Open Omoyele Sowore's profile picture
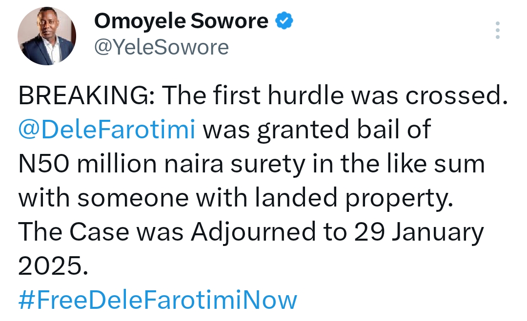Viewport: 527px width, 321px height. pyautogui.click(x=47, y=36)
